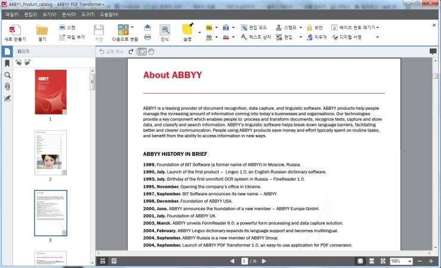Select page 1 red cover thumbnail

click(x=51, y=92)
